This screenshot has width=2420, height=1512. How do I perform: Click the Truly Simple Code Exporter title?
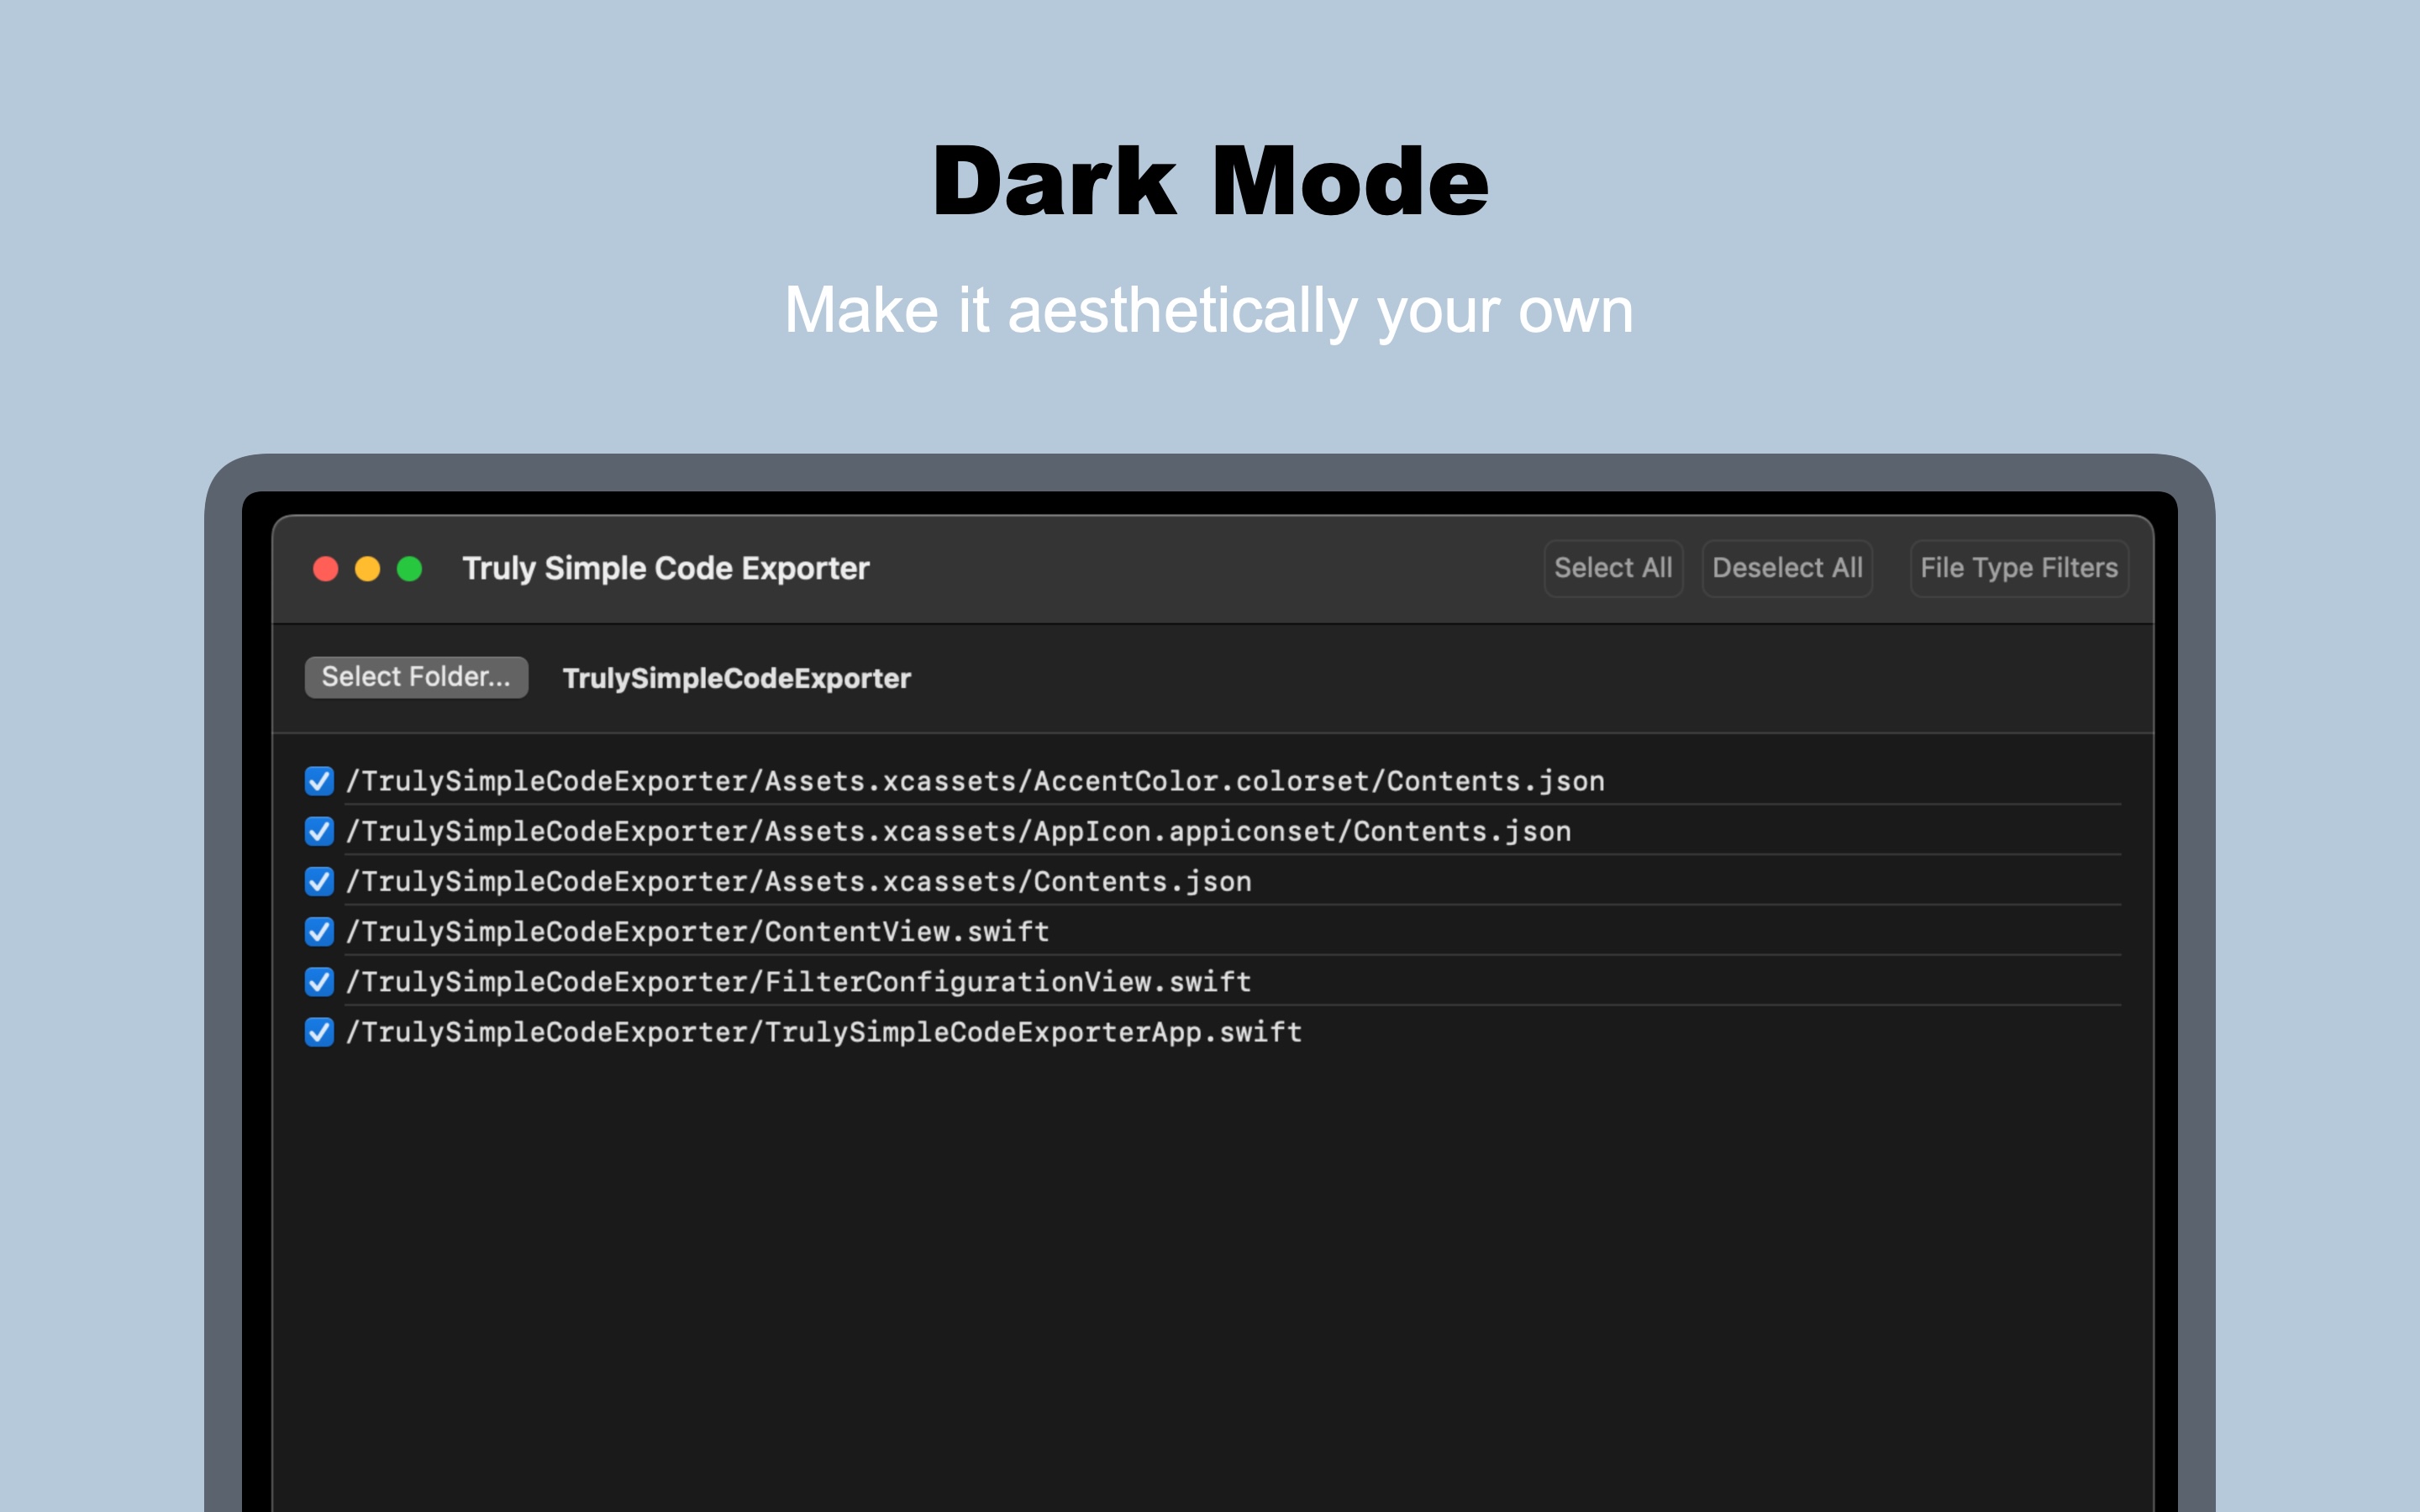pos(666,567)
